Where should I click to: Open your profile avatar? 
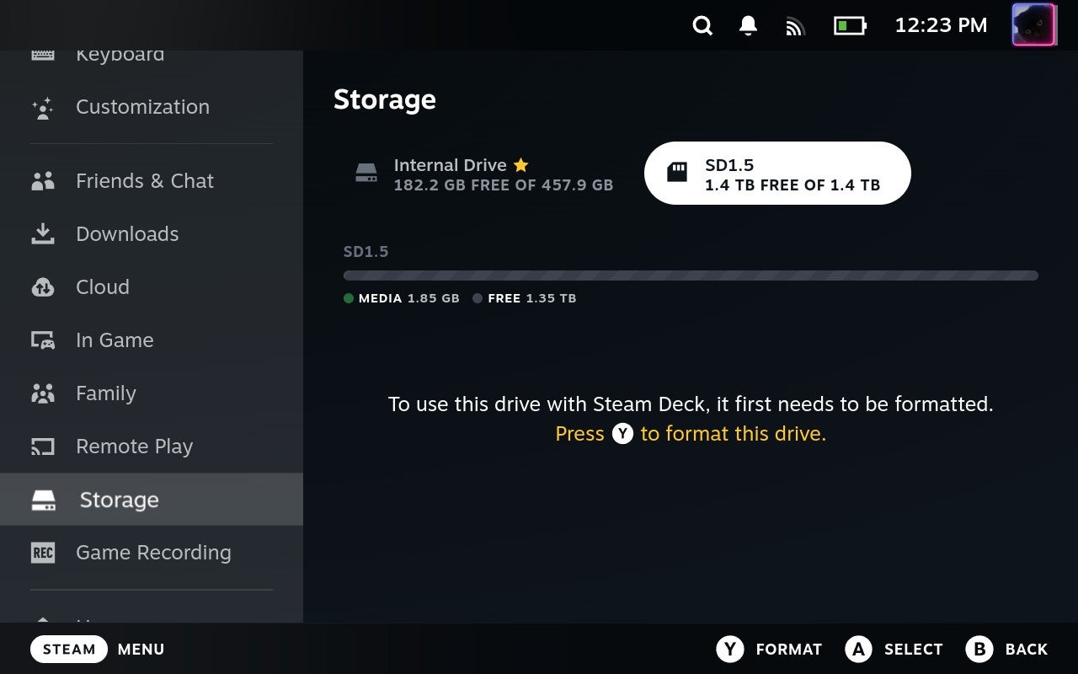[1034, 25]
